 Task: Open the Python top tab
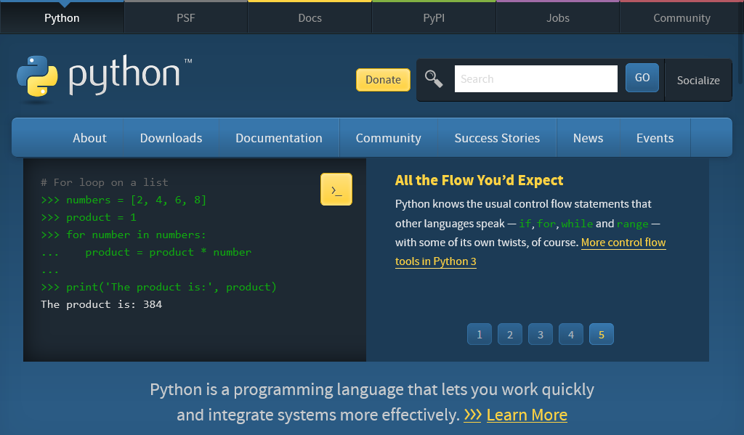[x=62, y=18]
